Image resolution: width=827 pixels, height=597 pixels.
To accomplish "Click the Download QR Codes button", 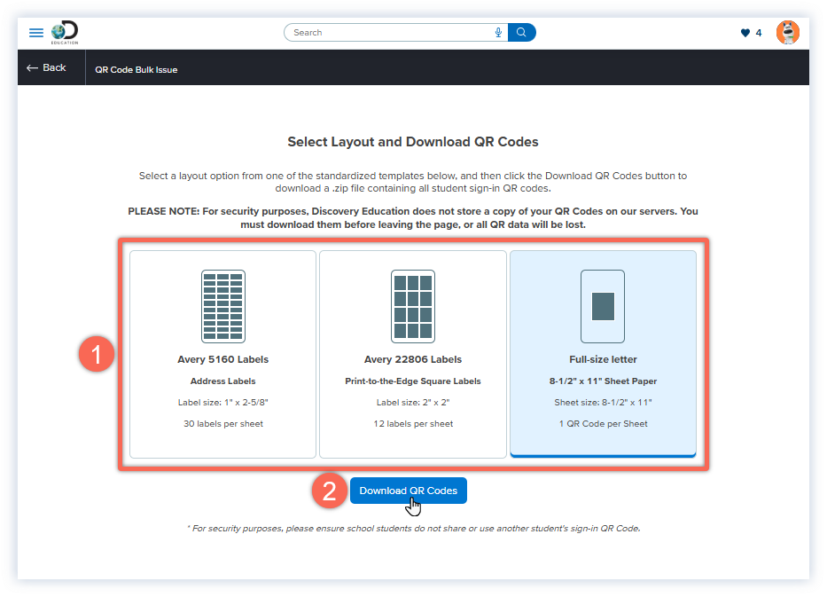I will (x=408, y=491).
